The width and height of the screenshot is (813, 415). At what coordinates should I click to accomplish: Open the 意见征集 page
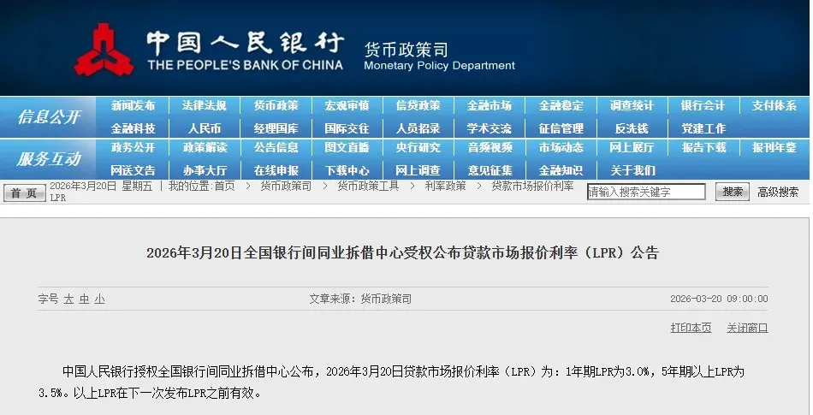pyautogui.click(x=490, y=170)
